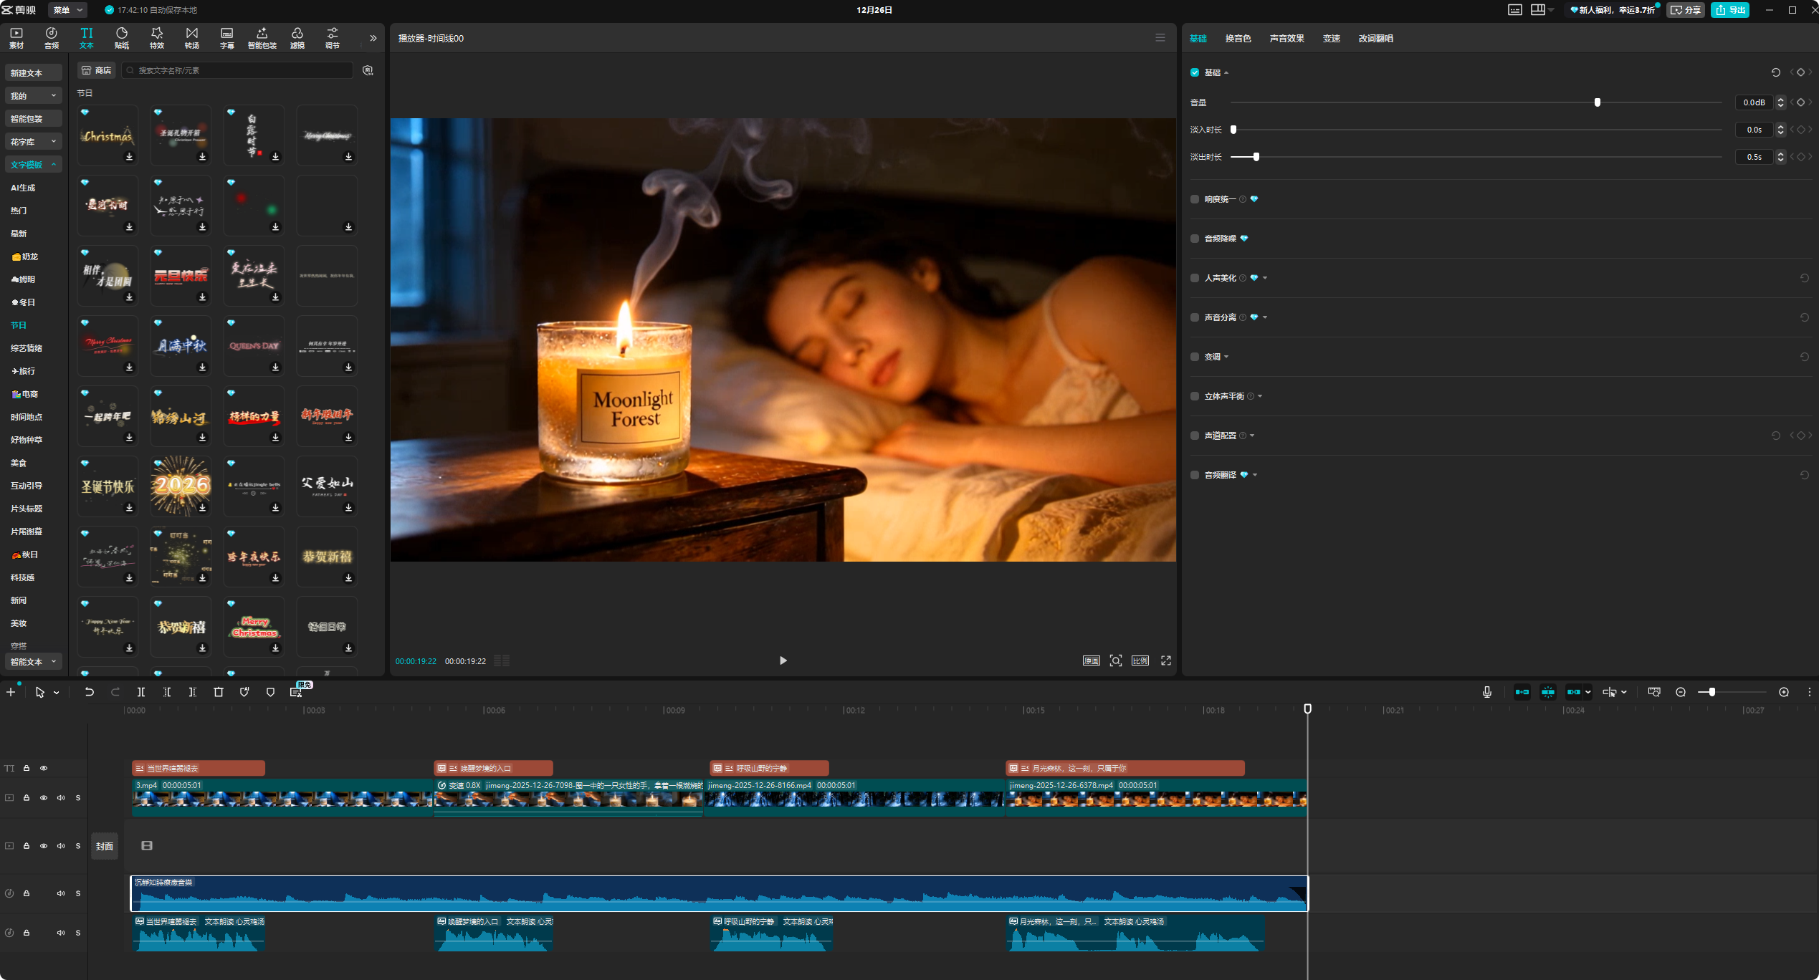Switch to the 变速 tab
The image size is (1819, 980).
click(x=1331, y=39)
